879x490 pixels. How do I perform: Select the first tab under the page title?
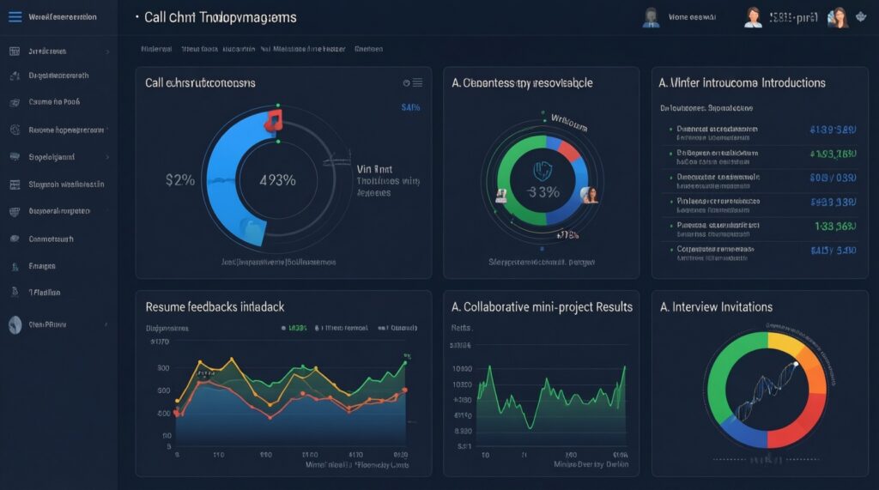pyautogui.click(x=156, y=50)
